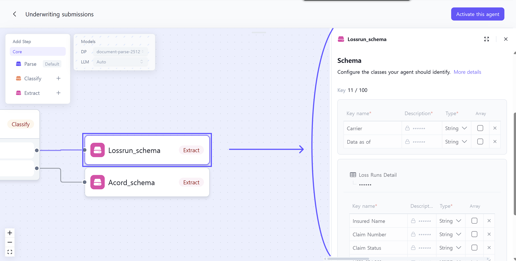Delete the Insured Name row
Image resolution: width=516 pixels, height=261 pixels.
[489, 221]
